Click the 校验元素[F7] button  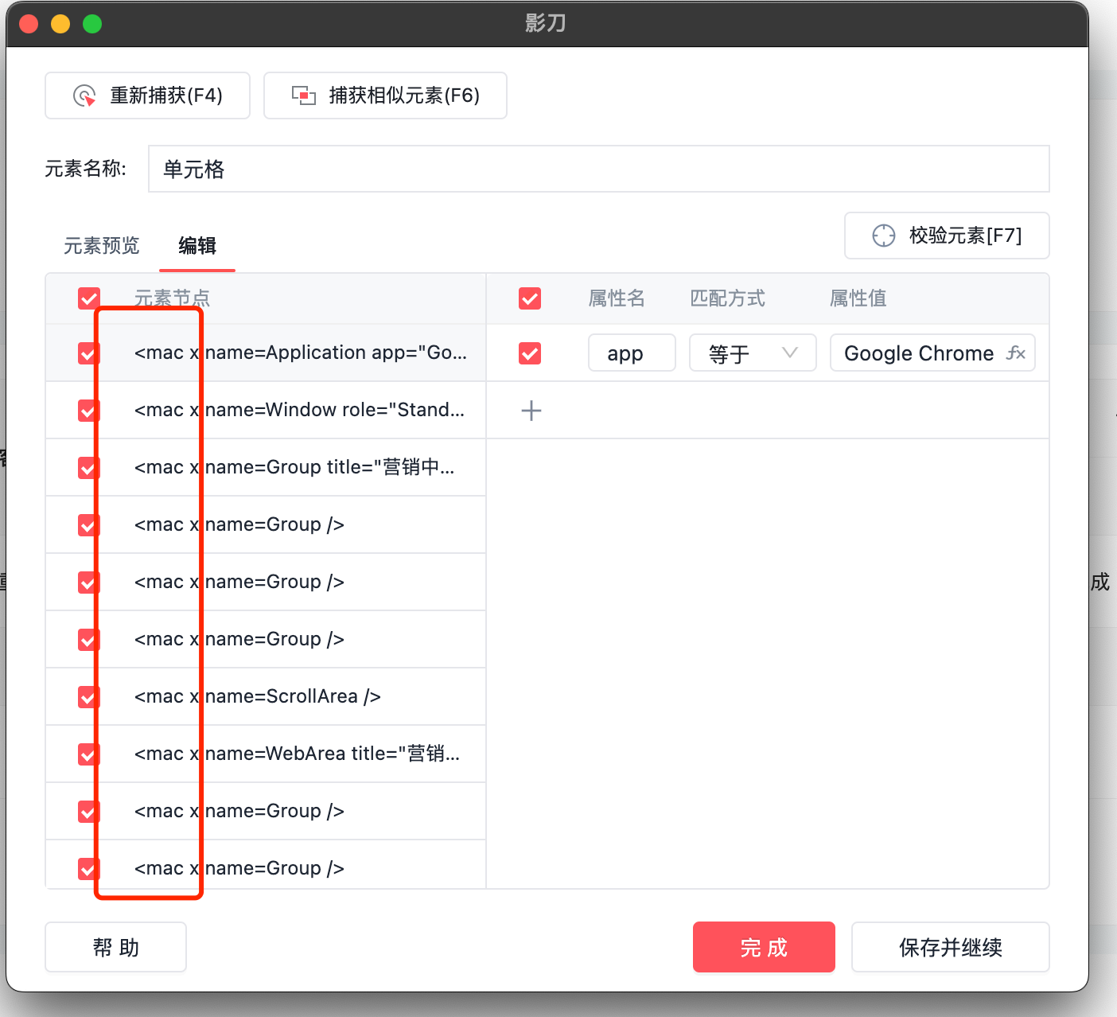pos(947,236)
